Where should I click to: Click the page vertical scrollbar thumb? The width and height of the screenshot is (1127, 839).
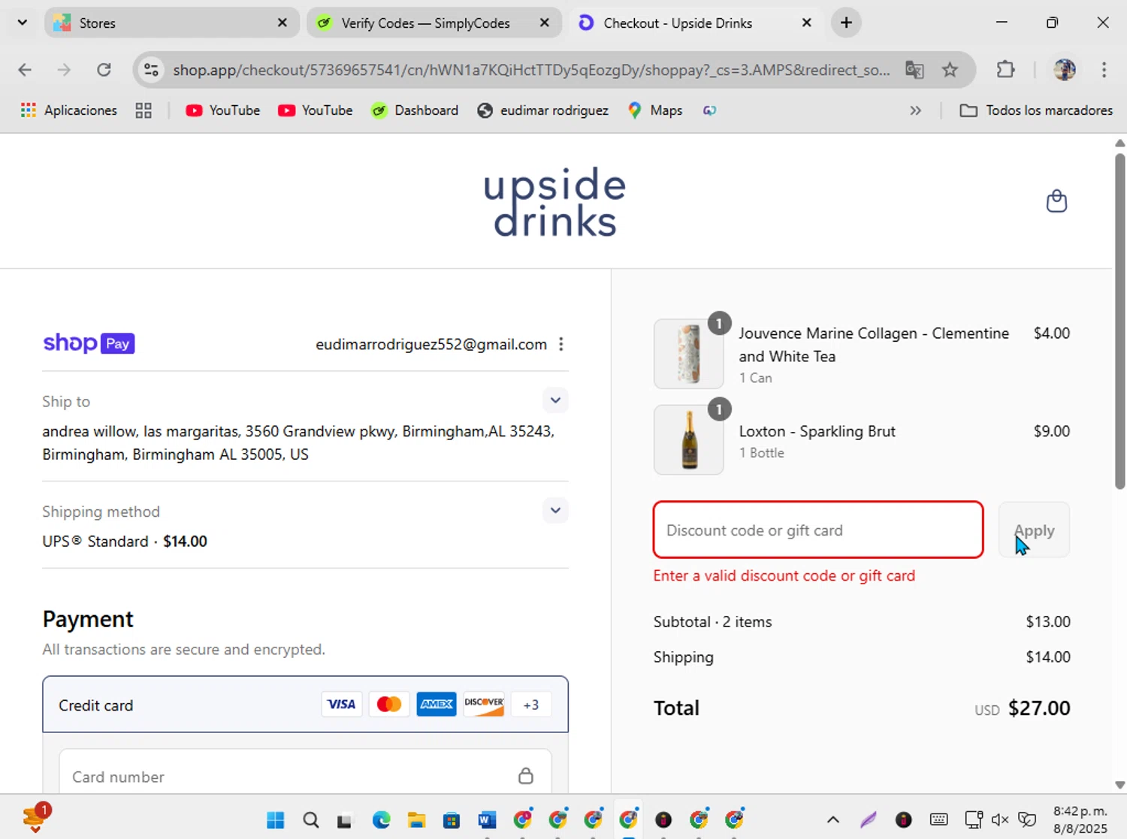[x=1119, y=321]
